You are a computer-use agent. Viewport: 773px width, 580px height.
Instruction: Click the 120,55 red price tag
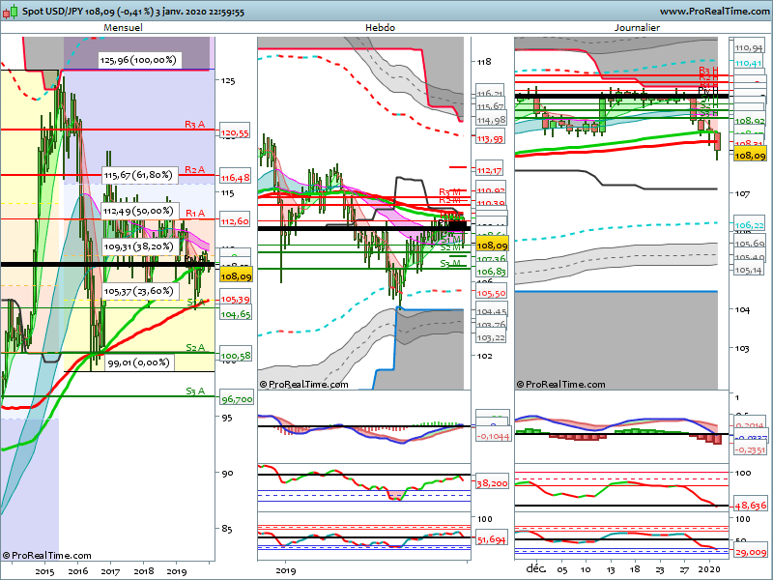click(235, 133)
